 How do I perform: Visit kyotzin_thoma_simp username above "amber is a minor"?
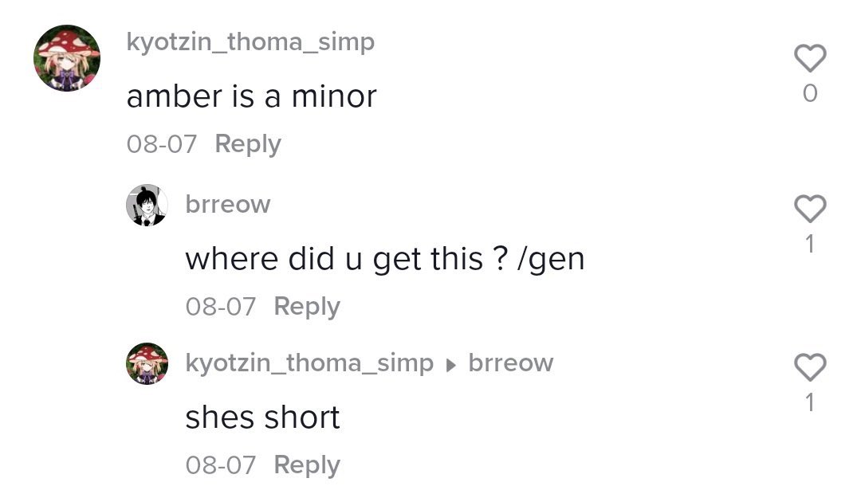(250, 42)
